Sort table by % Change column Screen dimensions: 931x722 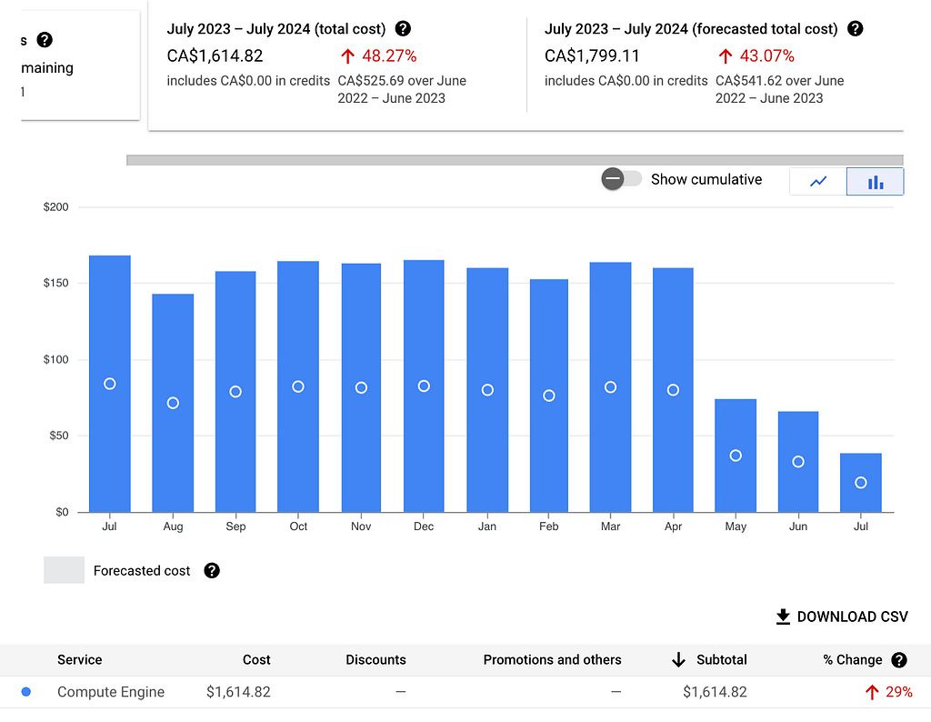[853, 659]
